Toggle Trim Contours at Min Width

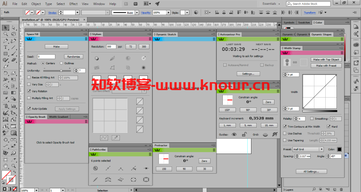(x=285, y=126)
